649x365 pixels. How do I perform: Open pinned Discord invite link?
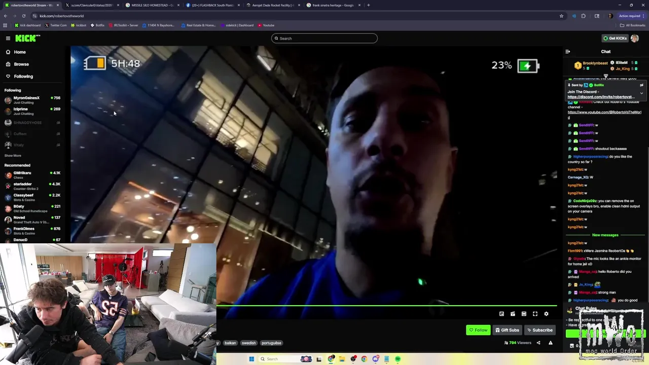click(x=601, y=97)
